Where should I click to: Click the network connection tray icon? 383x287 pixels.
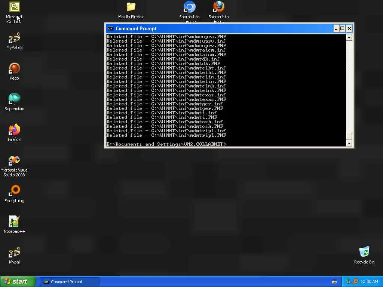click(348, 282)
